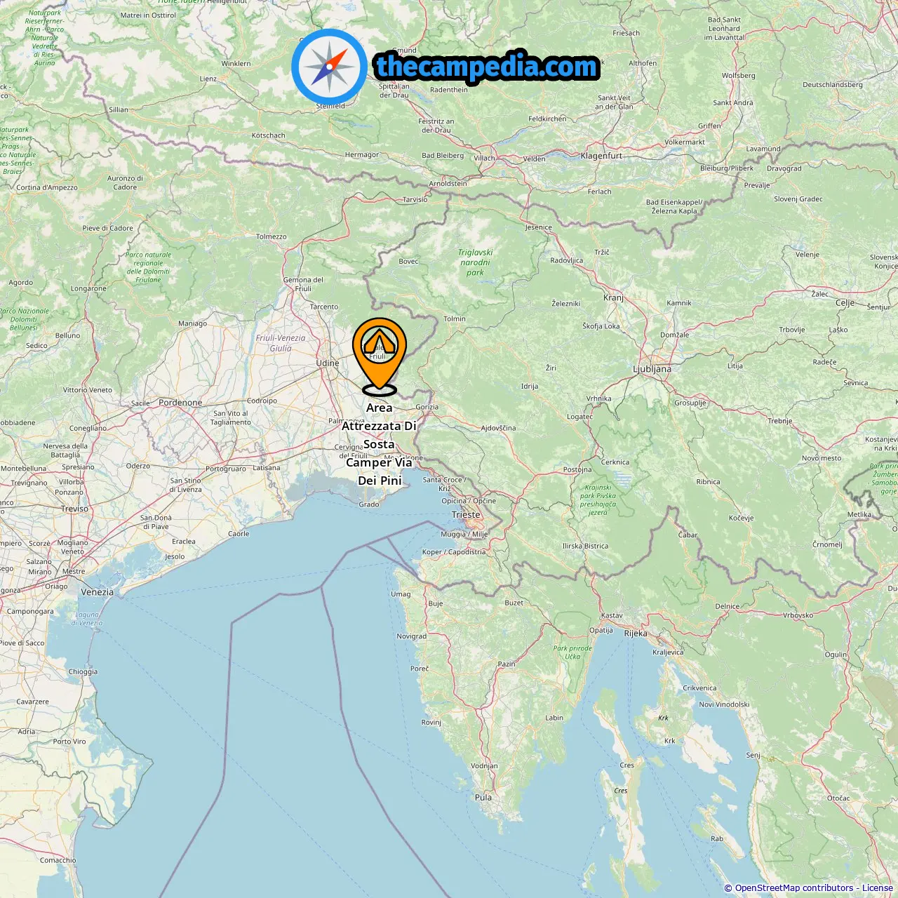
Task: Click the Pula city label
Action: point(483,797)
